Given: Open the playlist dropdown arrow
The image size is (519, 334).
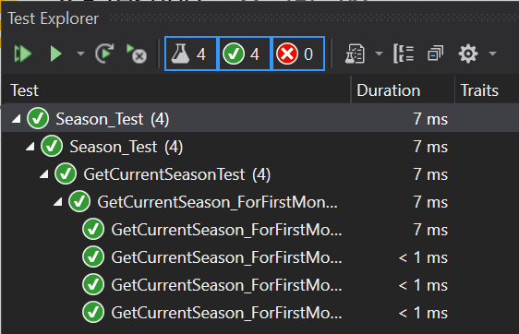Looking at the screenshot, I should (379, 54).
